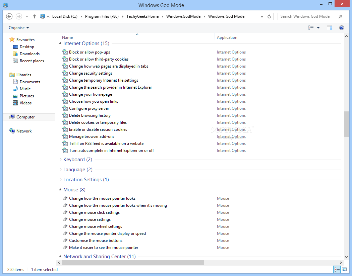
Task: Click icon for Configure proxy server
Action: [65, 108]
